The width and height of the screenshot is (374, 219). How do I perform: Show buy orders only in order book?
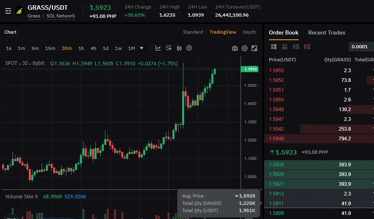(296, 47)
